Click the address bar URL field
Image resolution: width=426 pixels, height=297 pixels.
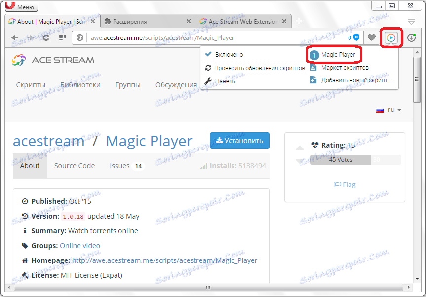[217, 37]
